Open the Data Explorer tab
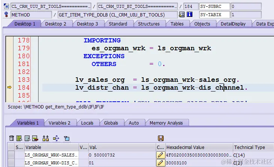The image size is (274, 167). [x=264, y=24]
